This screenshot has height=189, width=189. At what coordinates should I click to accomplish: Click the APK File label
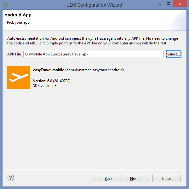[14, 54]
